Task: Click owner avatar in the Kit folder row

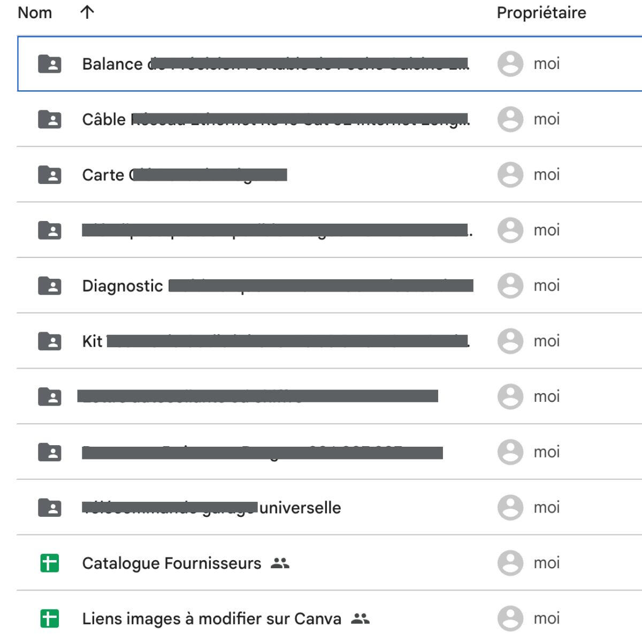Action: click(x=510, y=341)
